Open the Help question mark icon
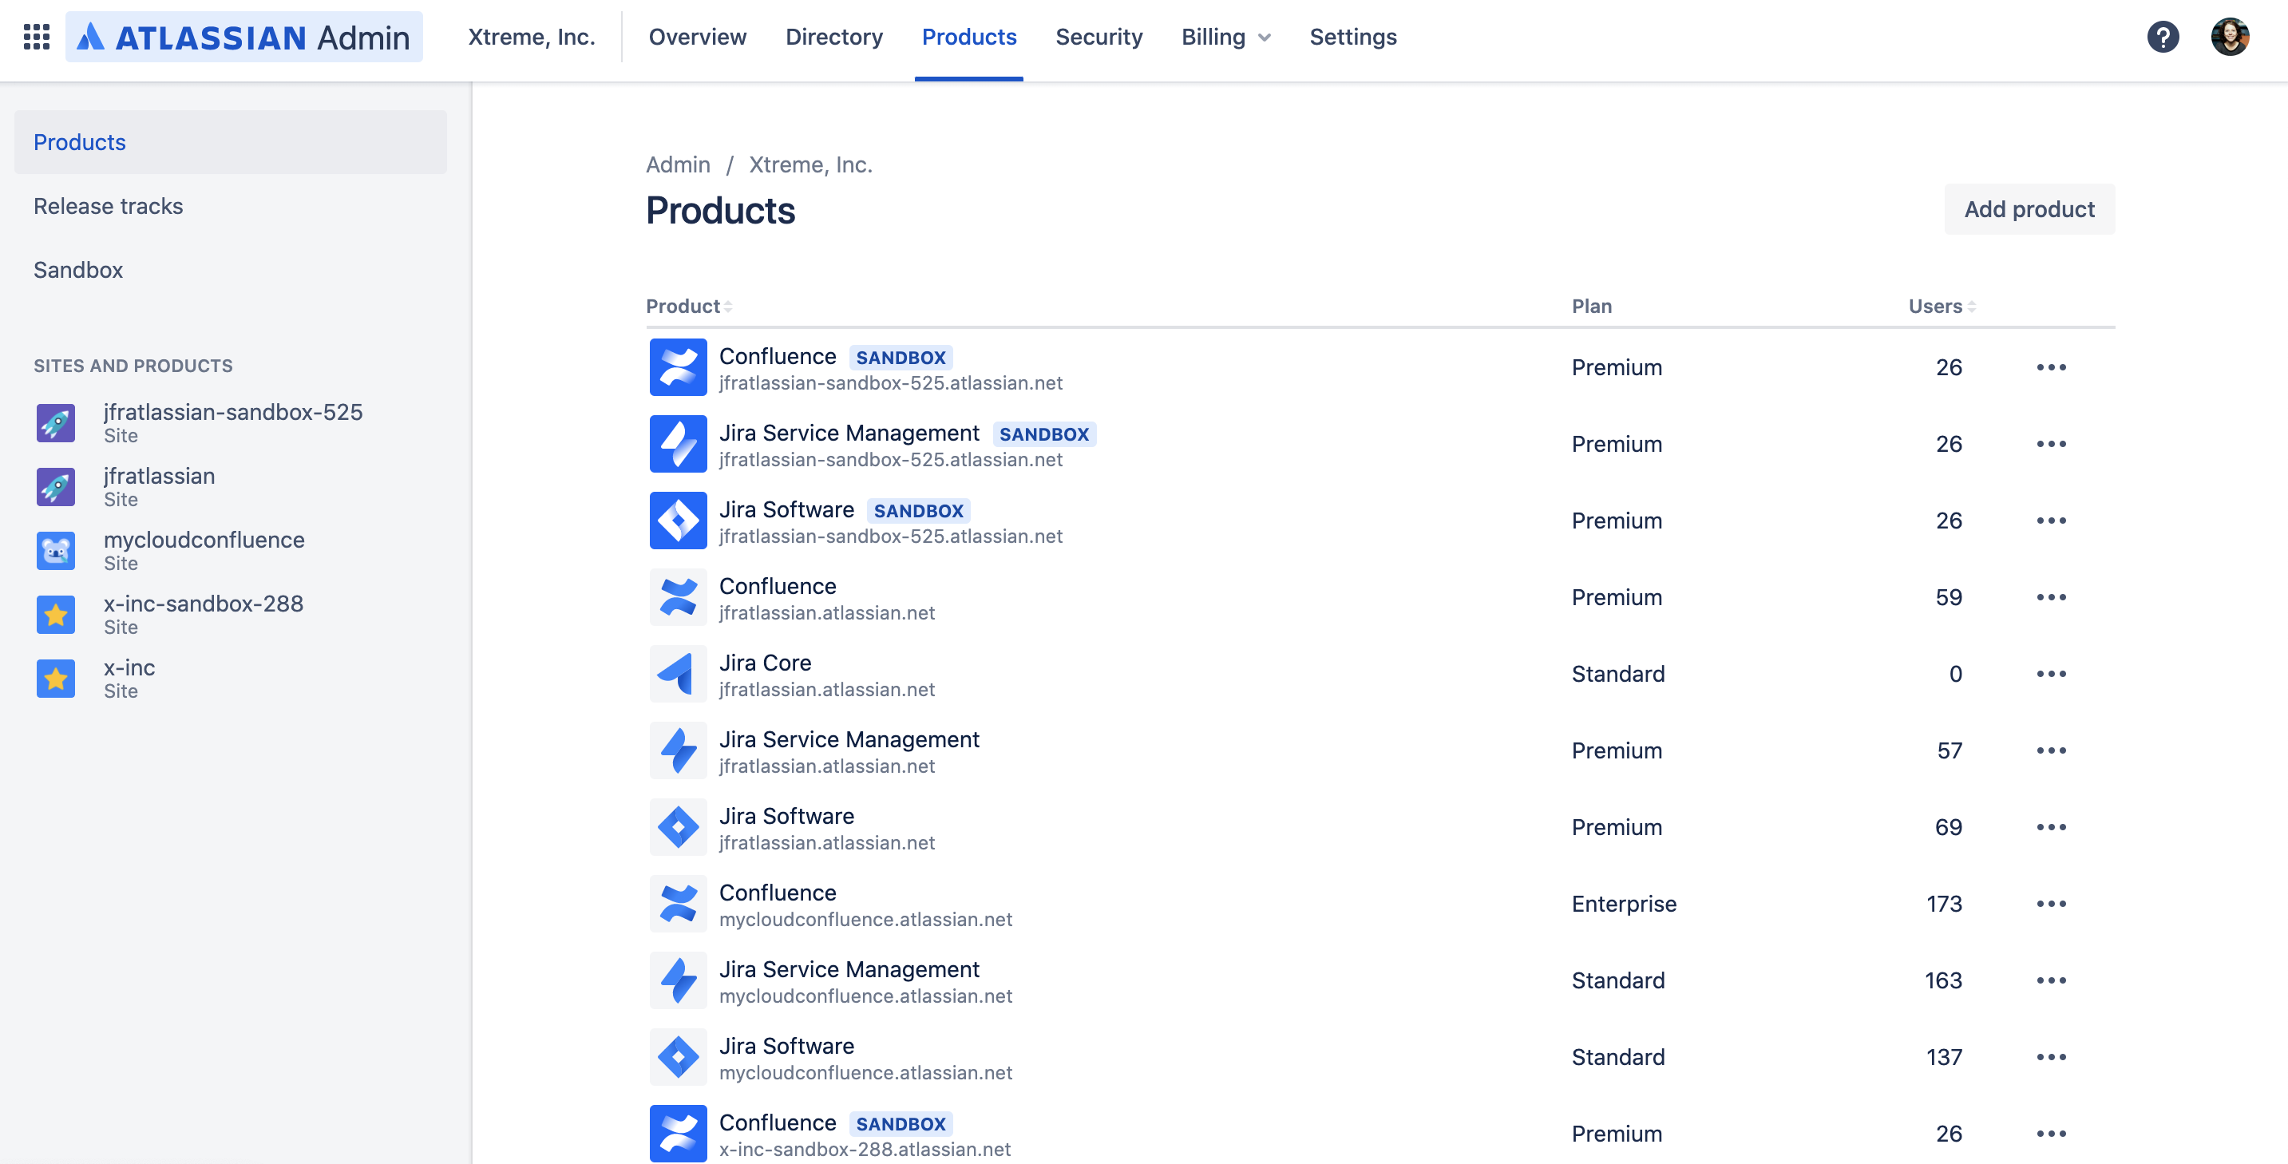Viewport: 2288px width, 1164px height. [2163, 37]
